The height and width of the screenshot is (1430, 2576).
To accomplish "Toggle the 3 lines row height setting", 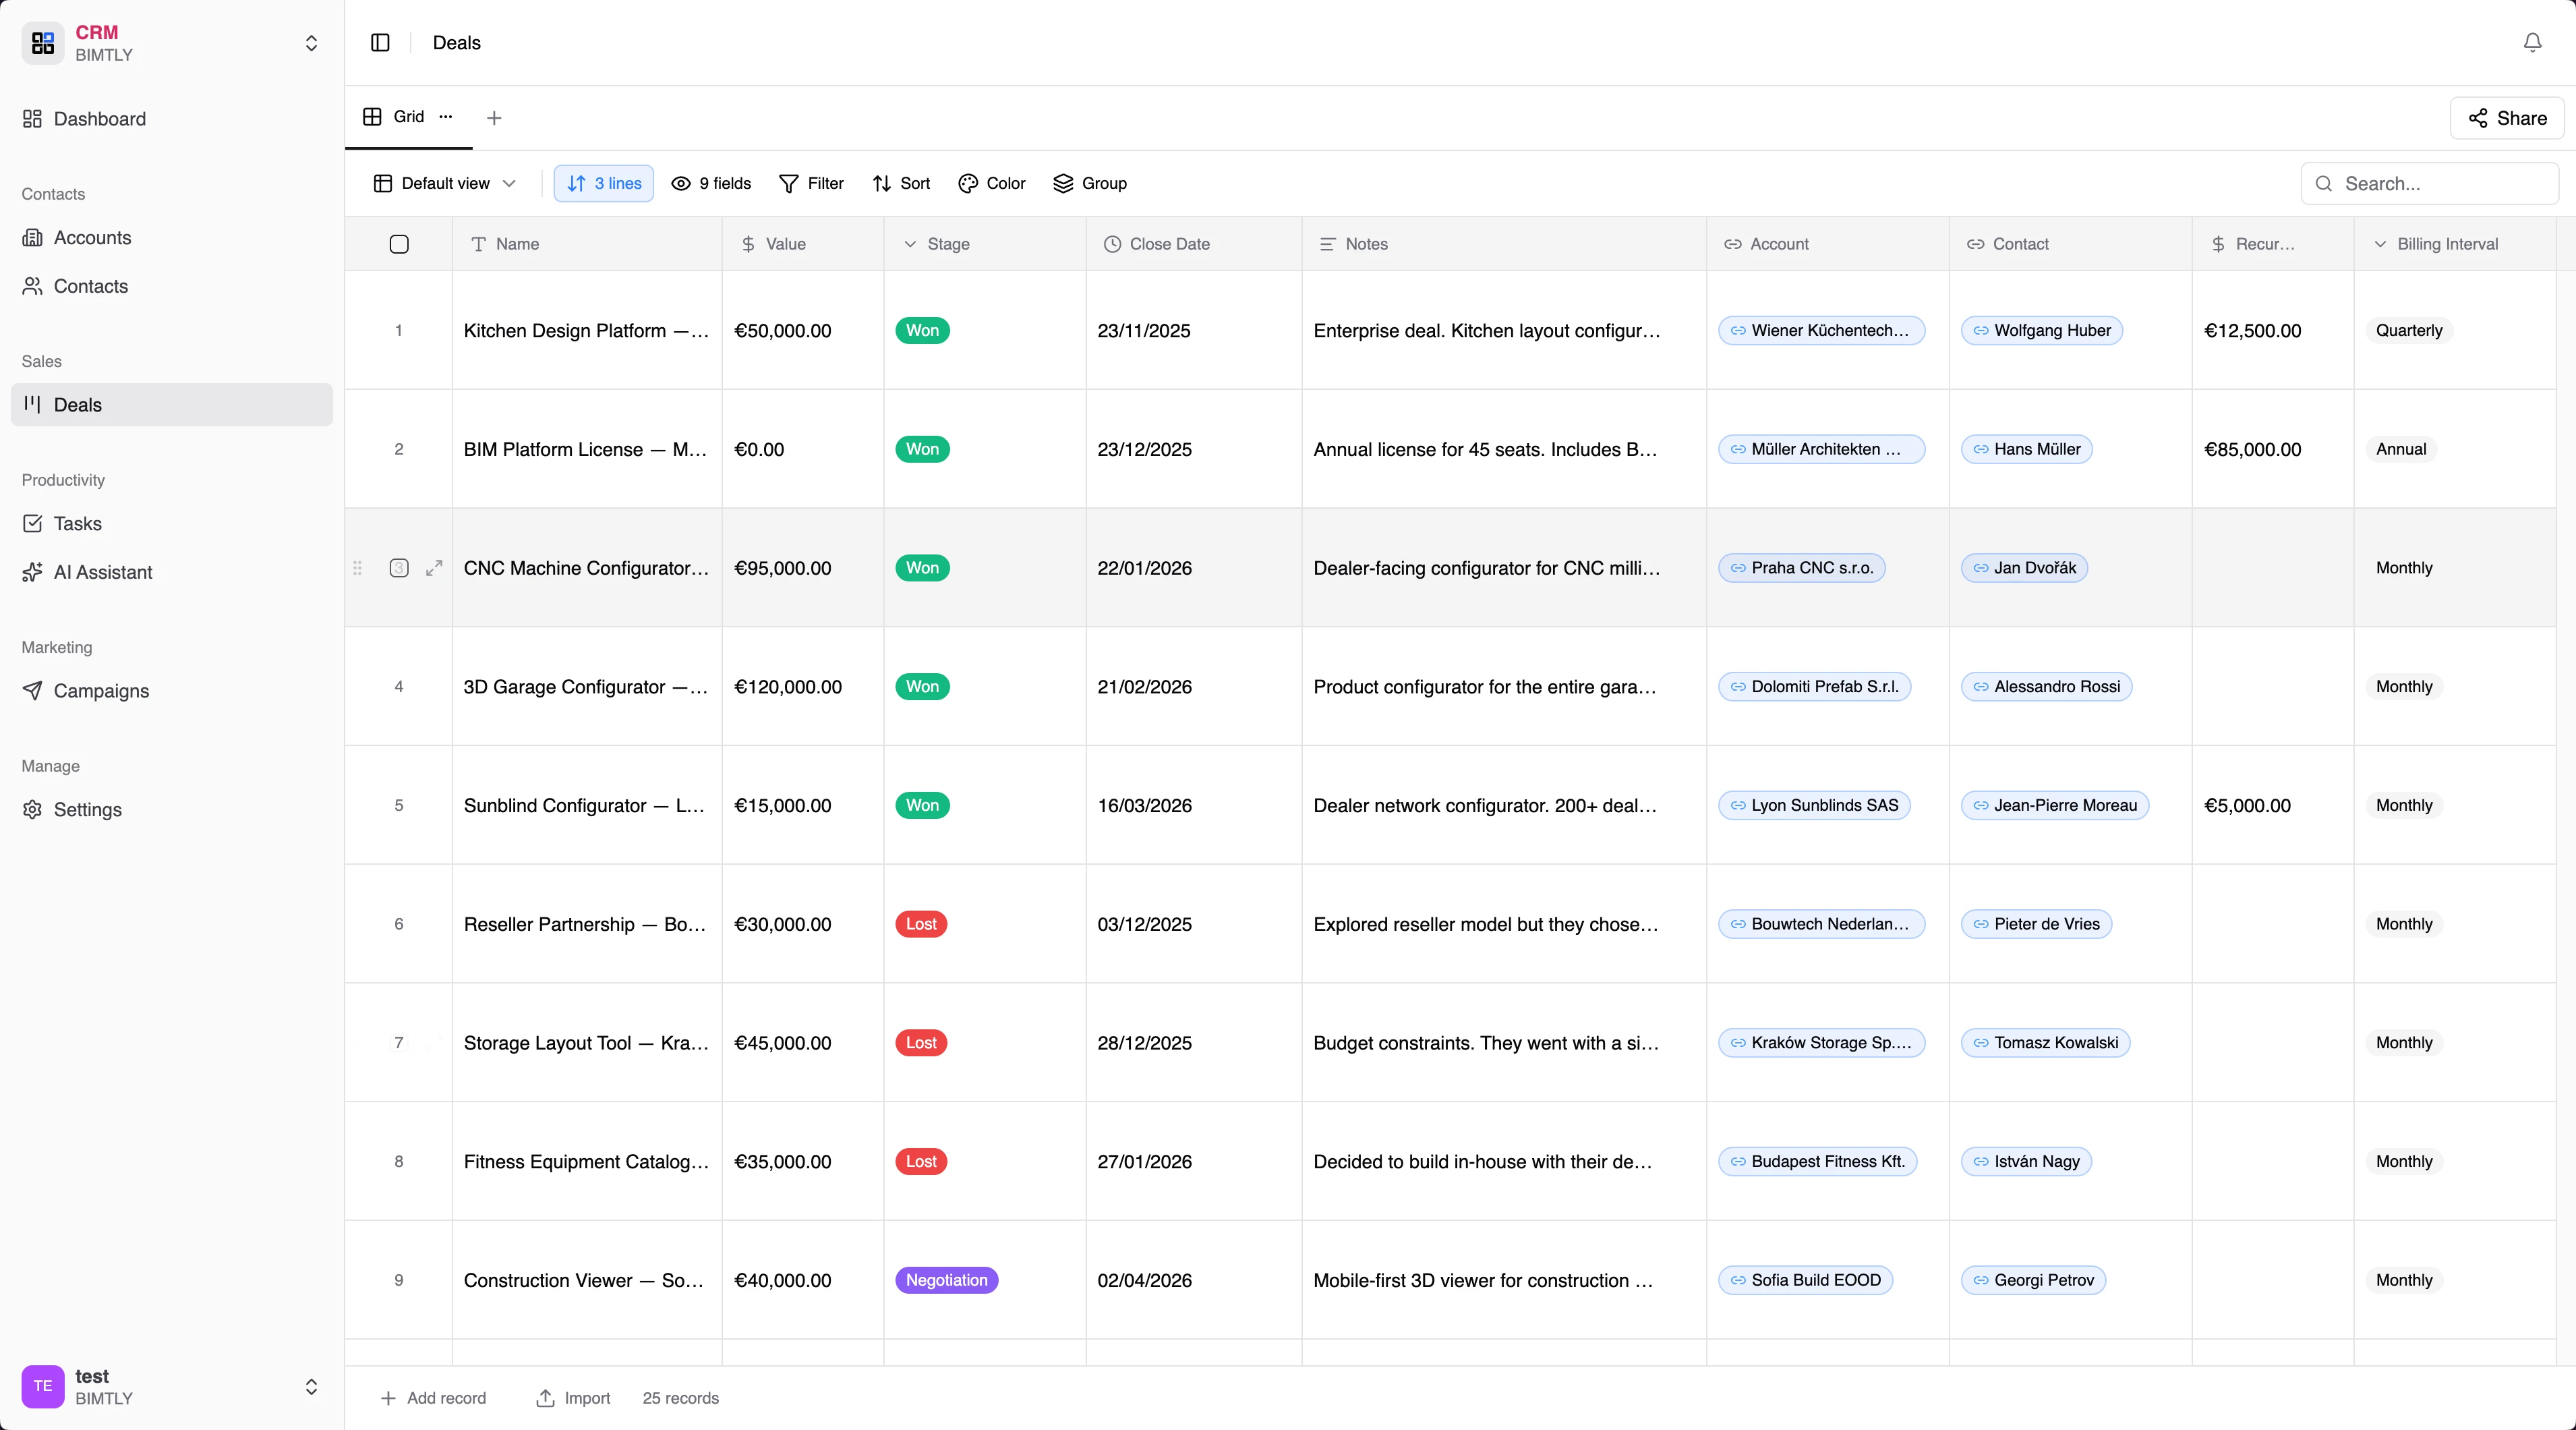I will pyautogui.click(x=602, y=184).
